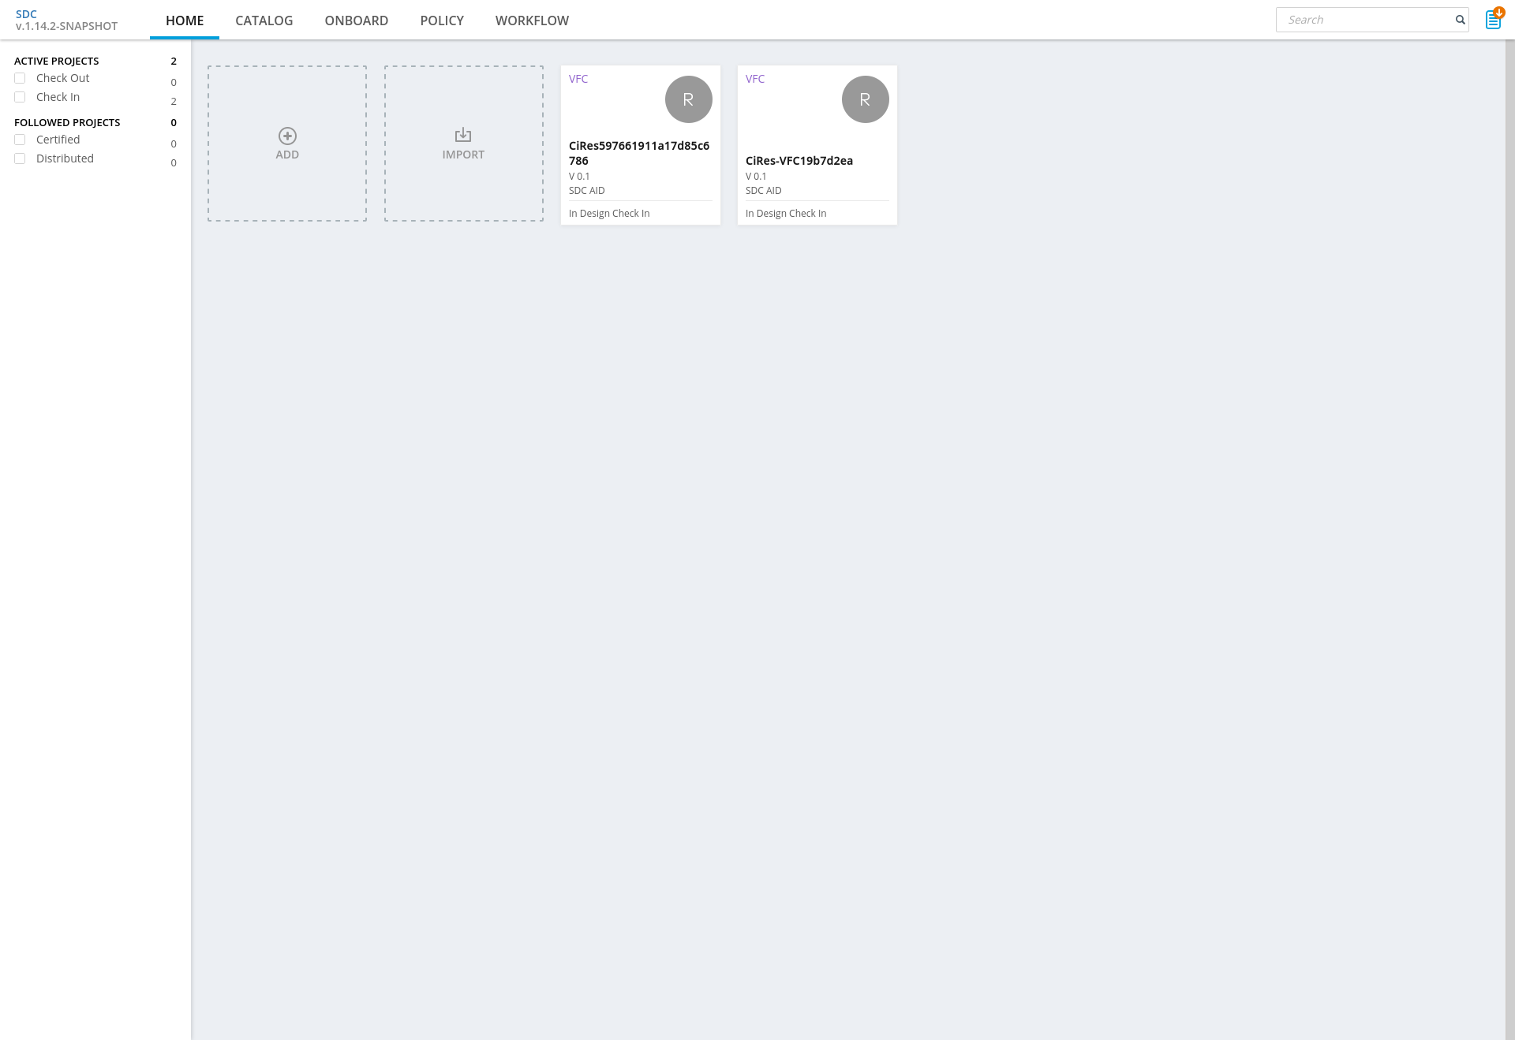Tick the Certified filter checkbox
The height and width of the screenshot is (1040, 1515).
tap(20, 140)
